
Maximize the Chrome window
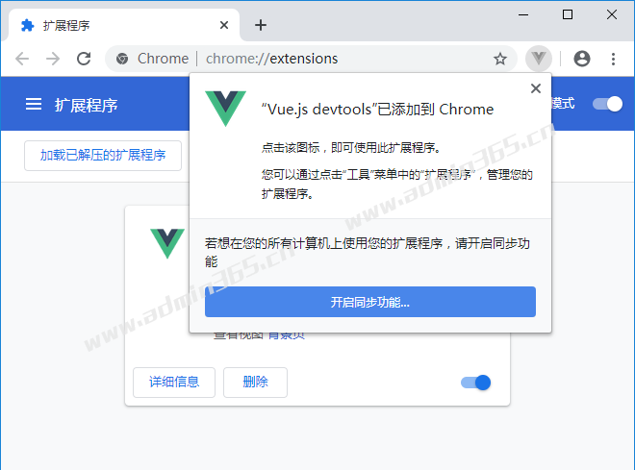568,15
